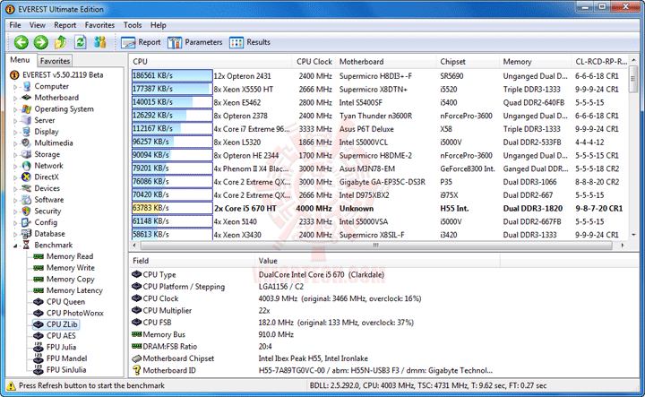The width and height of the screenshot is (645, 397).
Task: Select the Config icon in tree
Action: click(26, 222)
